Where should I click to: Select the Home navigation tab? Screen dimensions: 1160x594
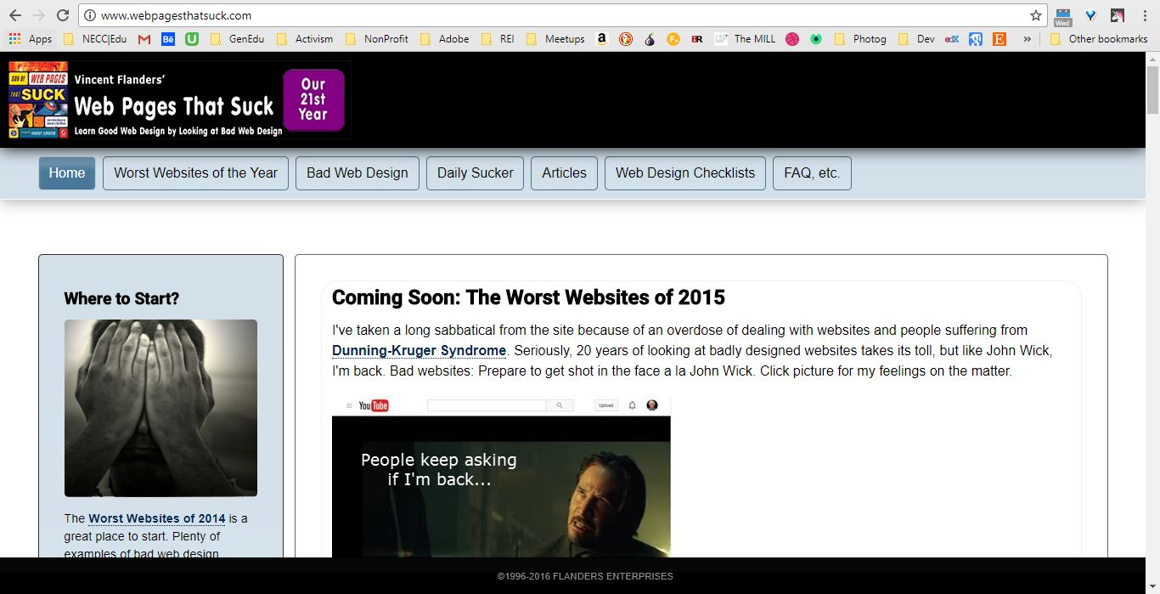click(x=67, y=173)
